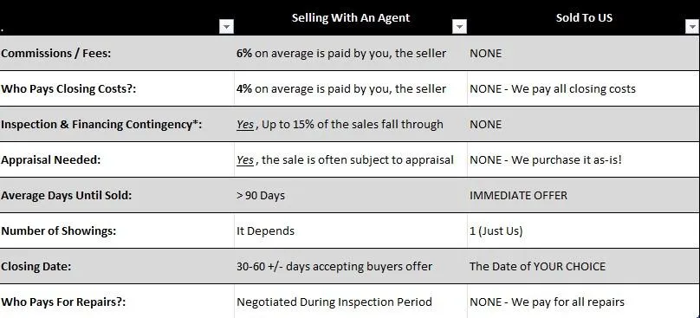Select the Appraisal Needed row label
This screenshot has height=318, width=700.
[x=117, y=159]
